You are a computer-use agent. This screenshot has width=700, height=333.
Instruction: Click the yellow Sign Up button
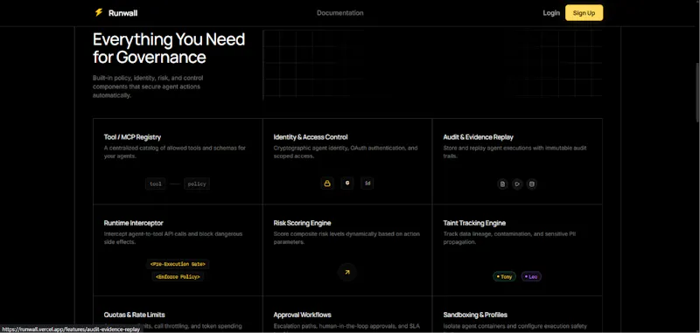(x=584, y=13)
